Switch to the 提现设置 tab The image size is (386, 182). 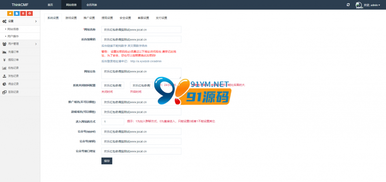107,18
